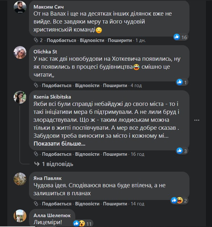Click Ksenia Skibitska's avatar image
The height and width of the screenshot is (227, 212).
20,97
